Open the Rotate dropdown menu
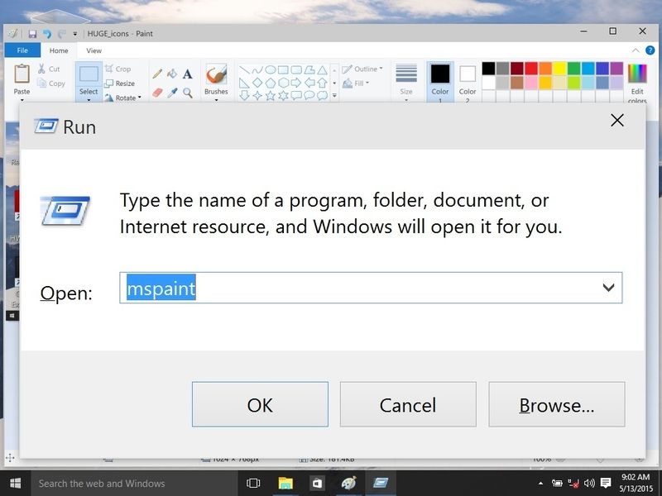662x496 pixels. coord(124,98)
